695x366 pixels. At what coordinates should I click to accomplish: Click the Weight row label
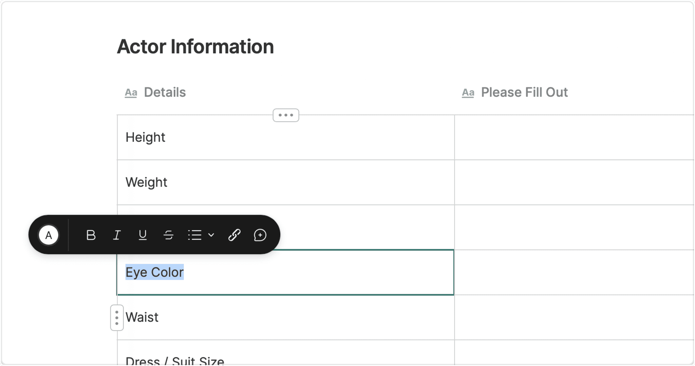[x=146, y=182]
